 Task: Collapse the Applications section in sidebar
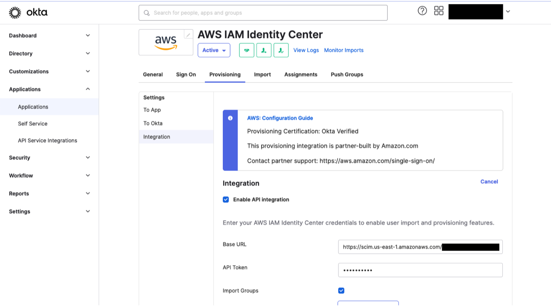(x=49, y=89)
